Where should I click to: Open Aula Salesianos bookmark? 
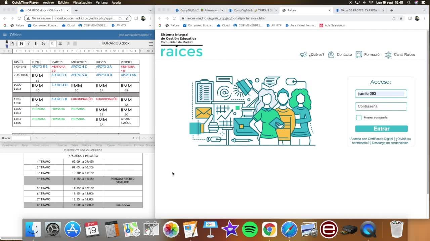coord(332,25)
